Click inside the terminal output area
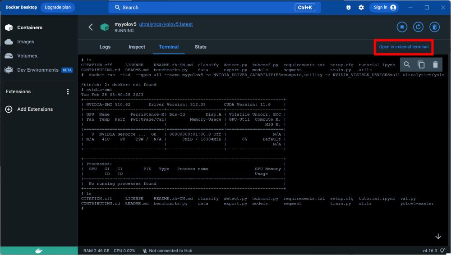The width and height of the screenshot is (451, 255). 264,150
